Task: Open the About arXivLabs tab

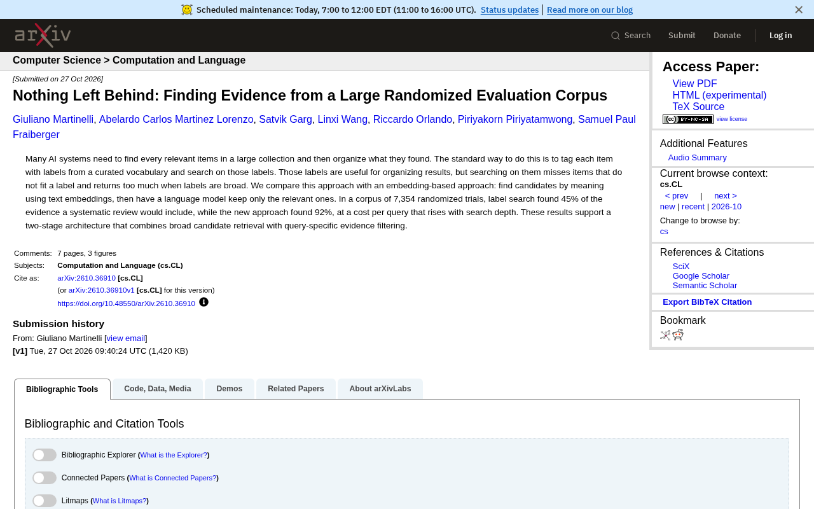Action: (380, 389)
